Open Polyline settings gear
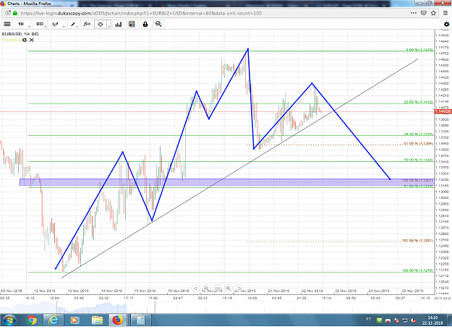Viewport: 452px width, 329px height. 25,40
